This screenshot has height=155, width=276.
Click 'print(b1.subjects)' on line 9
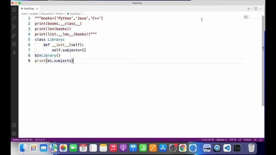tap(54, 61)
